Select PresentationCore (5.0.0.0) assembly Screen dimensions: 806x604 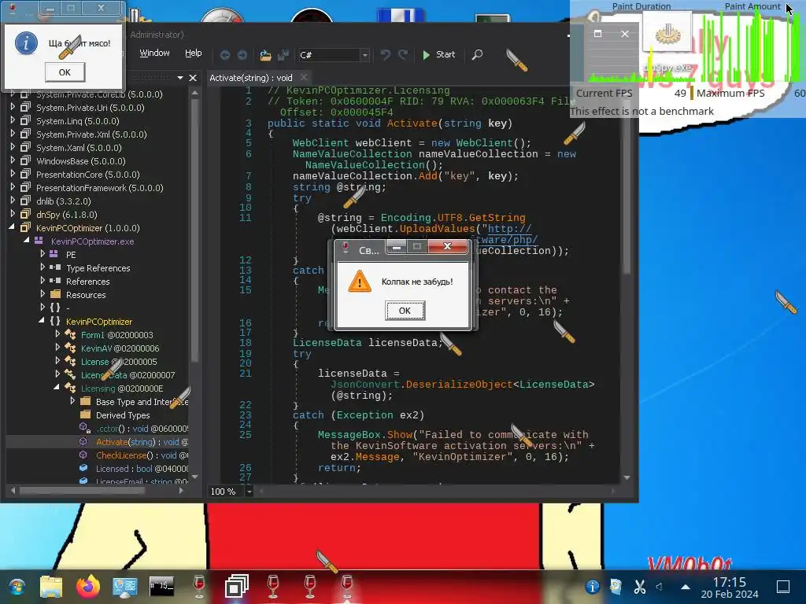(88, 174)
